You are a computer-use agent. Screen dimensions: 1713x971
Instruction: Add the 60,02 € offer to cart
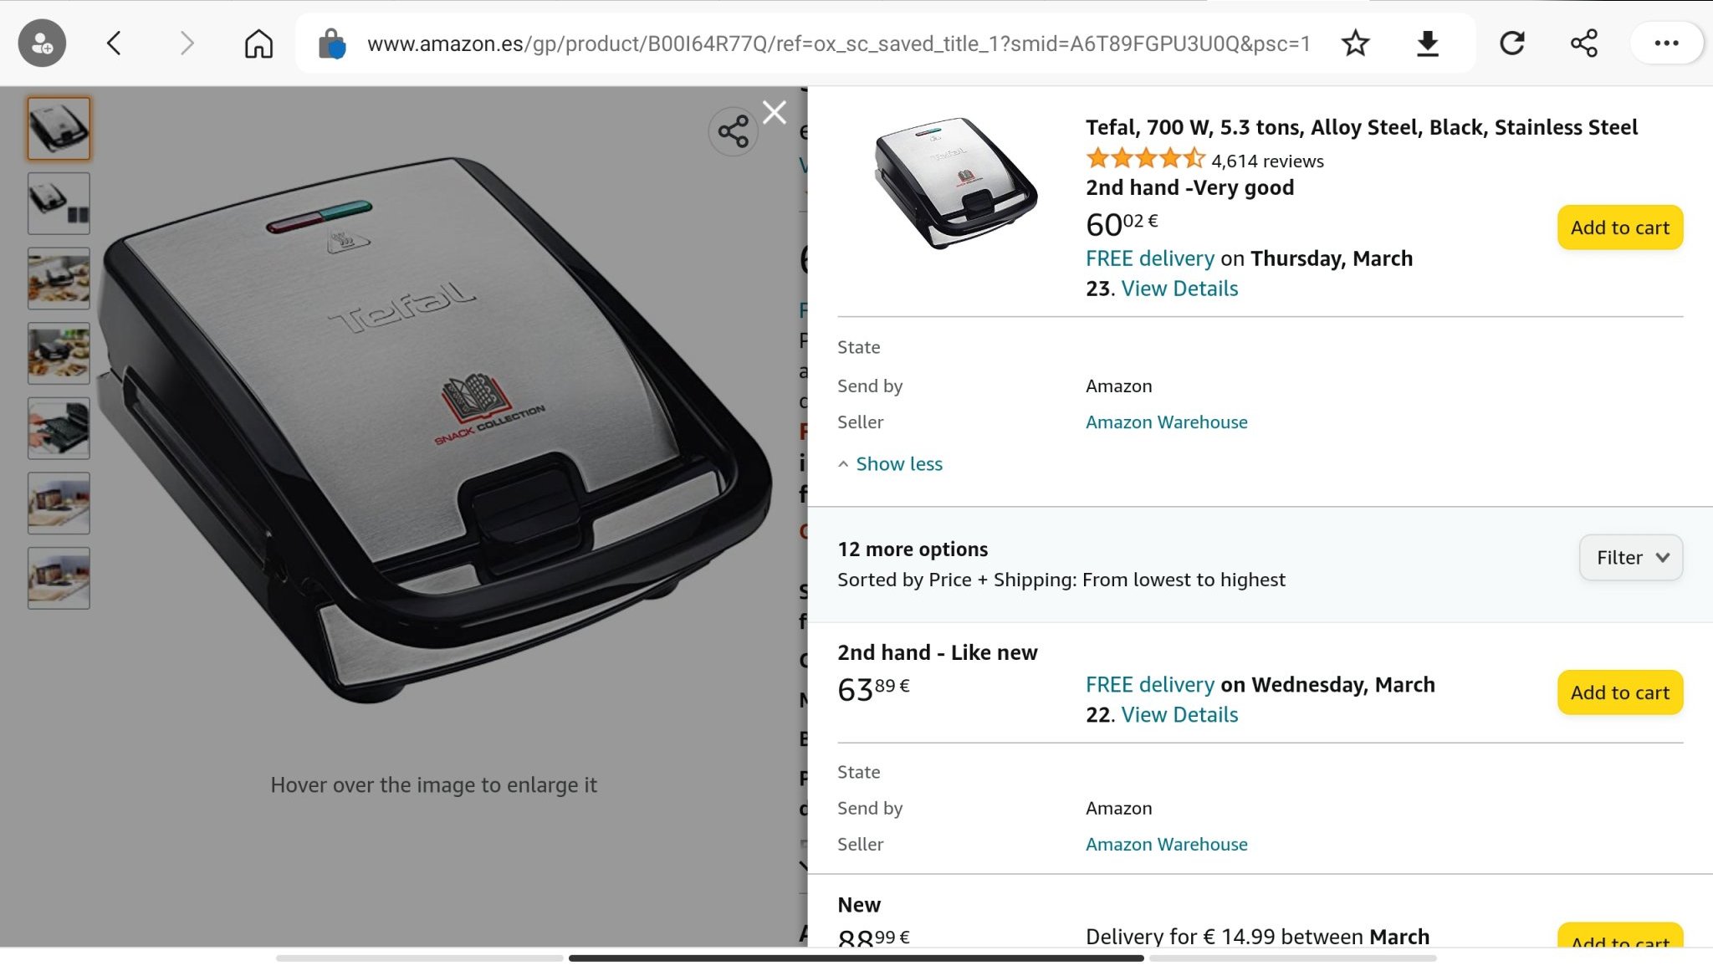[x=1619, y=227]
